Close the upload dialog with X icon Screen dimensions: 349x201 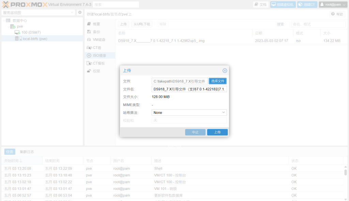tap(225, 71)
